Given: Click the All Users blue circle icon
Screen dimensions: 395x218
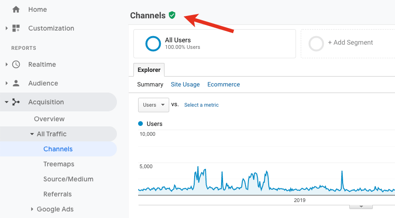Looking at the screenshot, I should (x=153, y=44).
